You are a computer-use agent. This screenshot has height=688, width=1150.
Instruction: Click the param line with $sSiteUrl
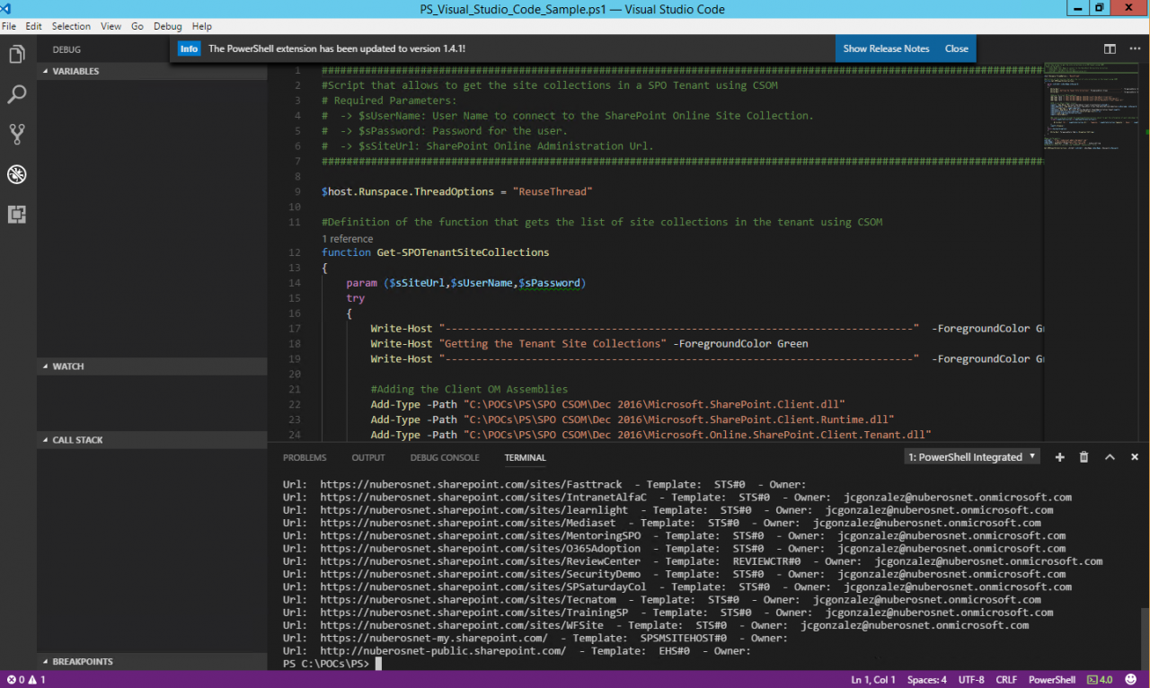tap(465, 283)
